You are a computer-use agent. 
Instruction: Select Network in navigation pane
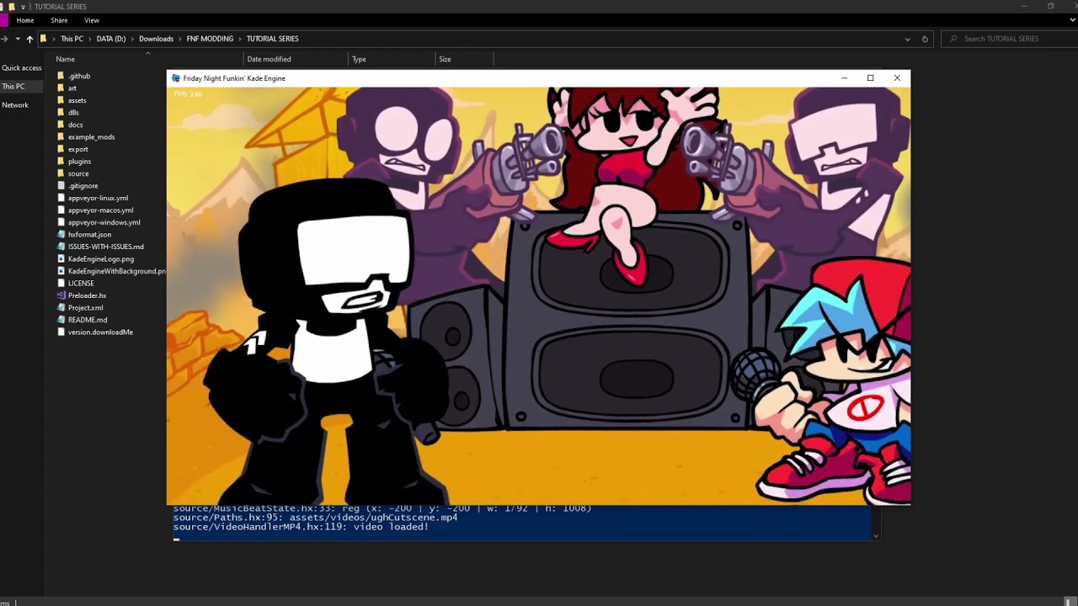coord(15,105)
